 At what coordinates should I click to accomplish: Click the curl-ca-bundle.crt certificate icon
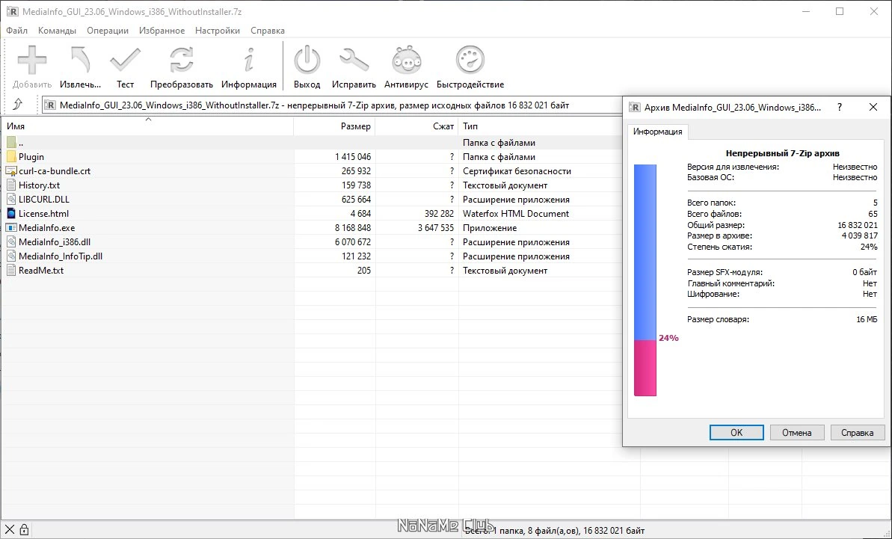(x=11, y=170)
